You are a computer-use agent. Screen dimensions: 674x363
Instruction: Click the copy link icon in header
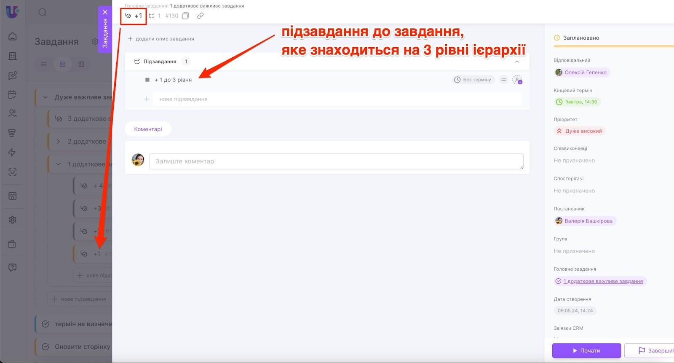pyautogui.click(x=201, y=16)
